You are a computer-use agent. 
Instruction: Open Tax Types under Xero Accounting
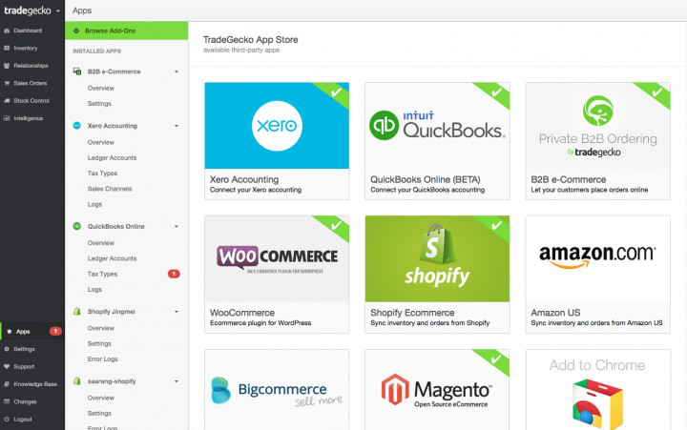[102, 174]
